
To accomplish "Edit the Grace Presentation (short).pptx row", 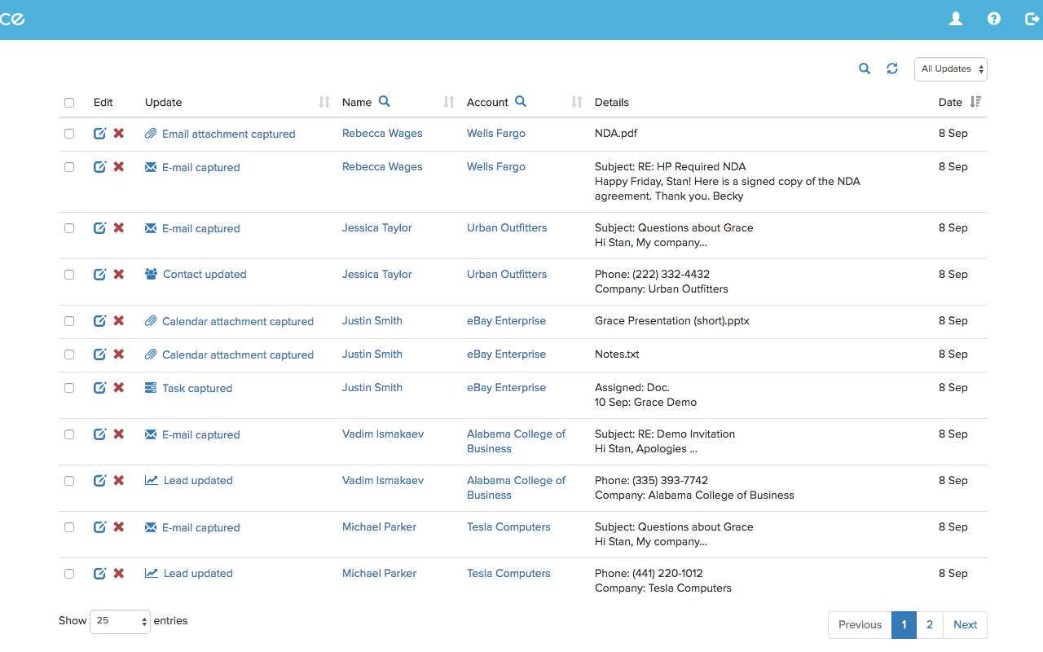I will [99, 321].
